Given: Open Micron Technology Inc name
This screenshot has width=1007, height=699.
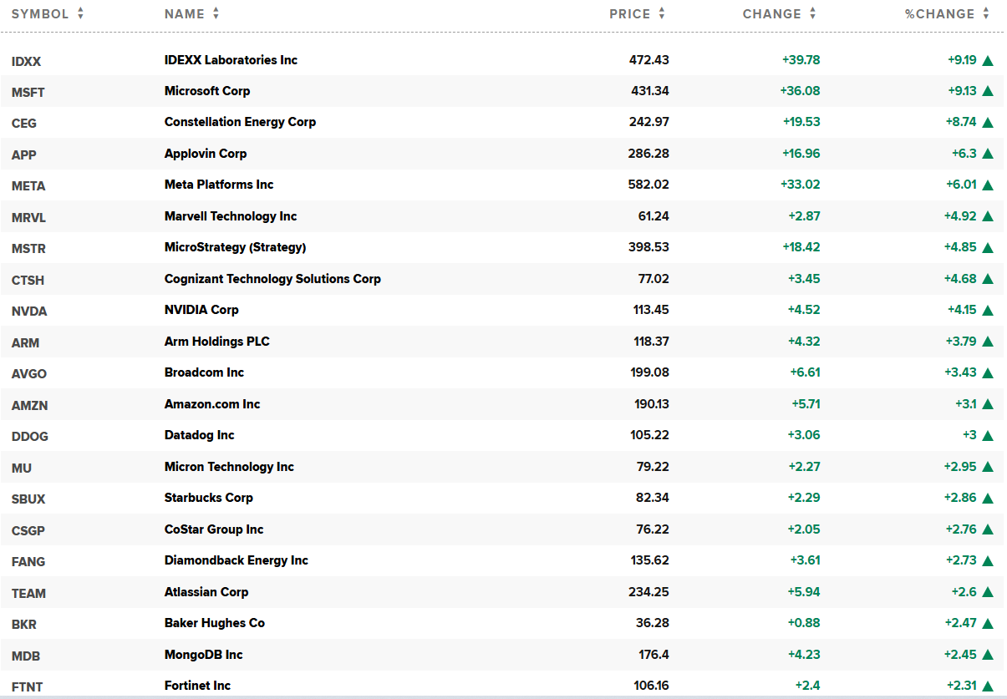Looking at the screenshot, I should (229, 467).
